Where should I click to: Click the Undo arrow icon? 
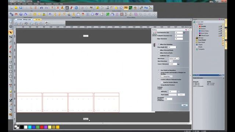(x=41, y=8)
